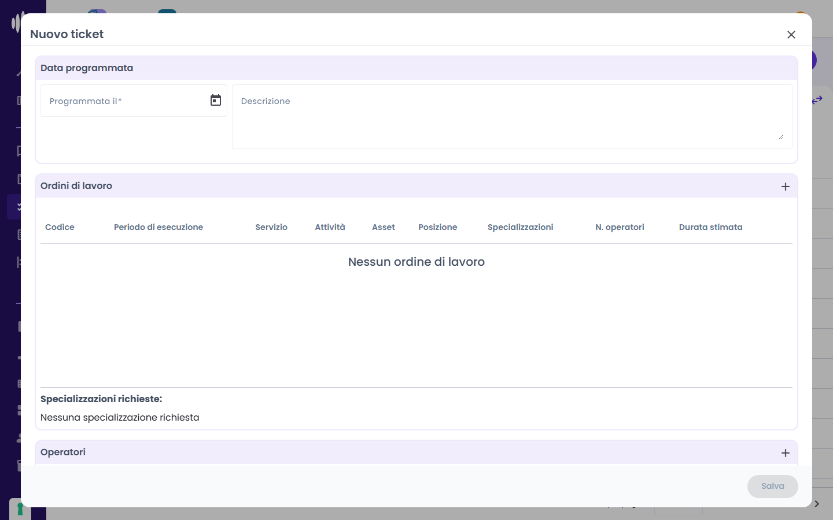Add a new work order with plus icon
The width and height of the screenshot is (833, 520).
tap(786, 187)
